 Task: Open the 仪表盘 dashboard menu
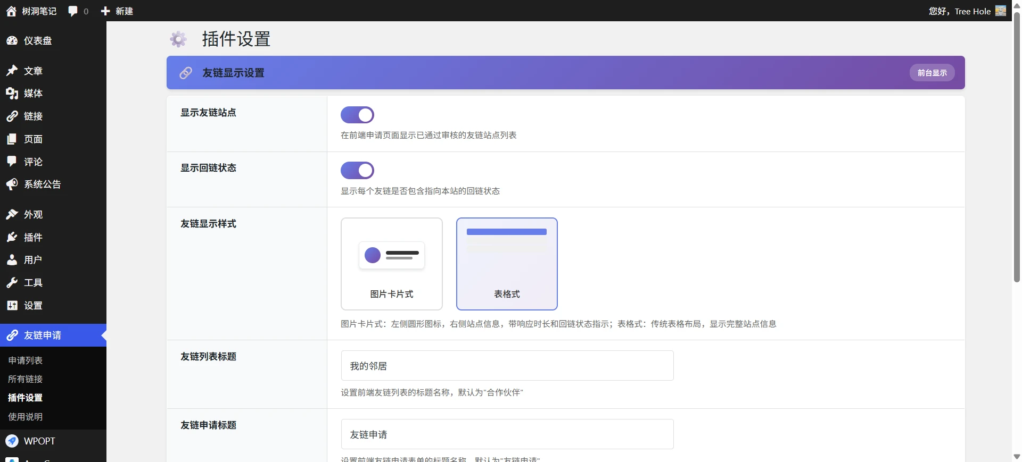[x=37, y=41]
